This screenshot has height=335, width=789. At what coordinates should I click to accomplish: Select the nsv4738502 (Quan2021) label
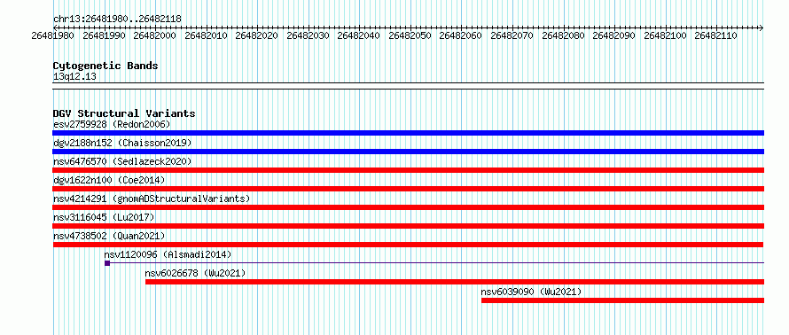click(109, 236)
